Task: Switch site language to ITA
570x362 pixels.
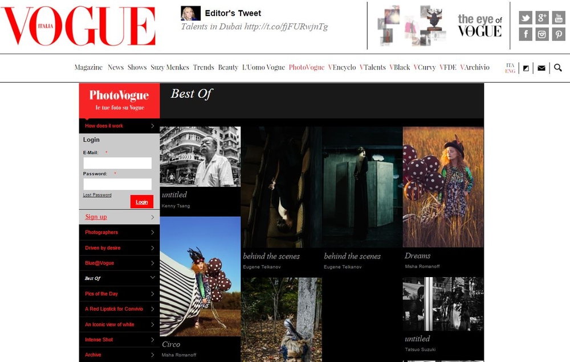Action: coord(510,65)
